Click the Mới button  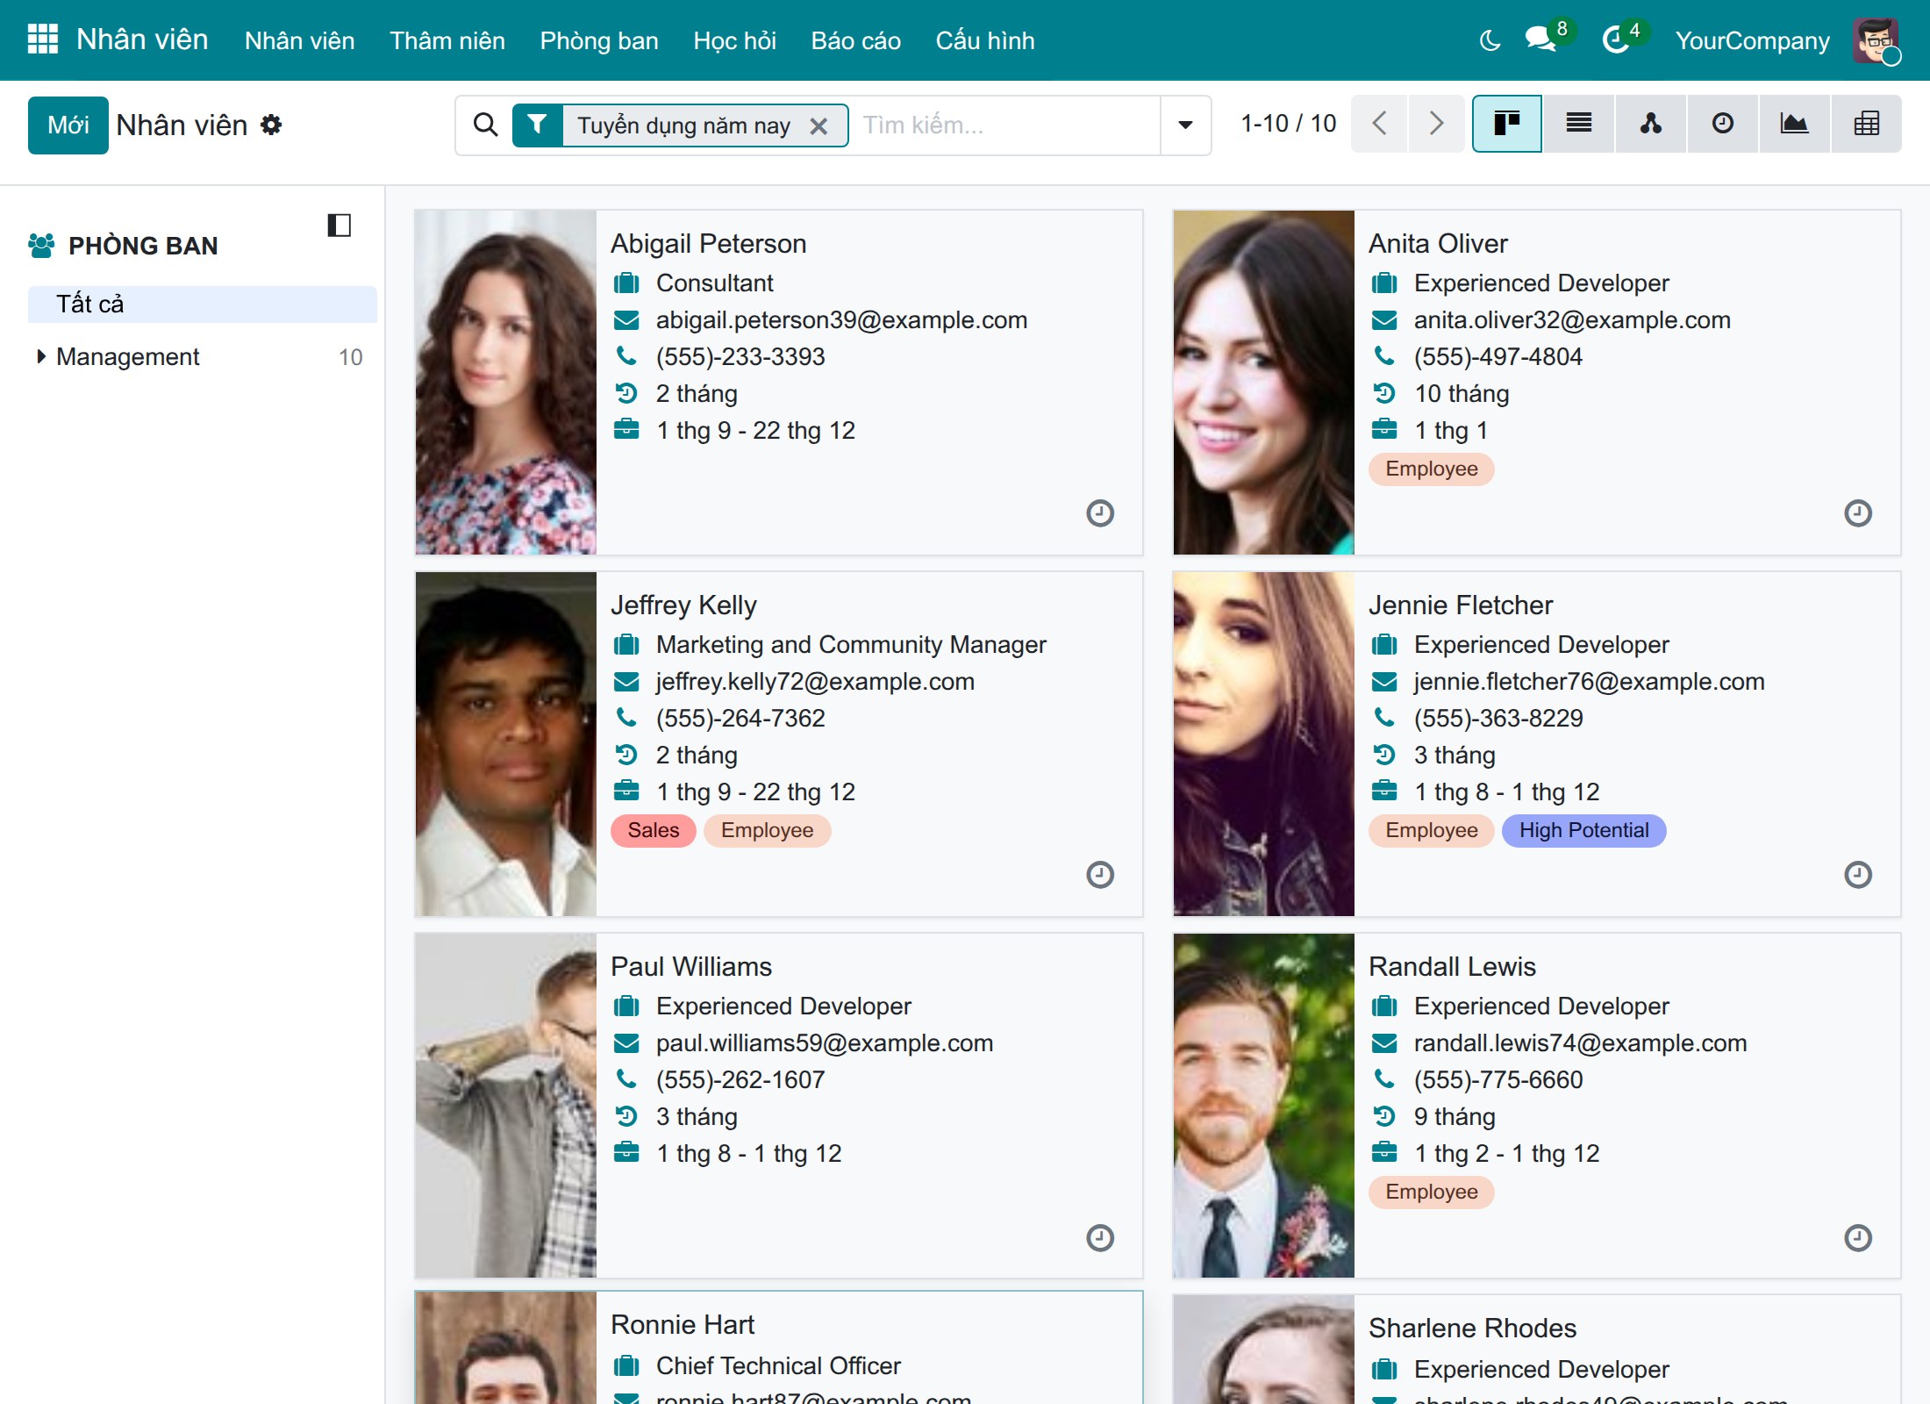(68, 125)
